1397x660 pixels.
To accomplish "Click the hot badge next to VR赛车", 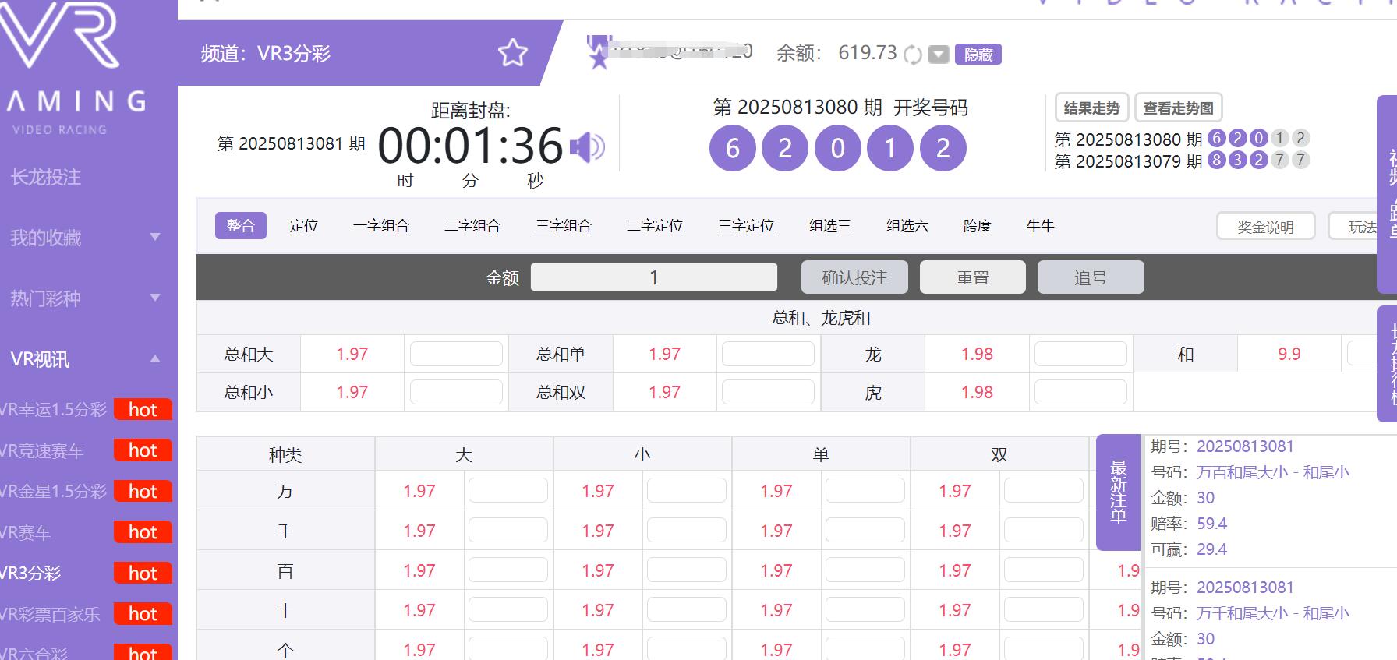I will coord(143,532).
